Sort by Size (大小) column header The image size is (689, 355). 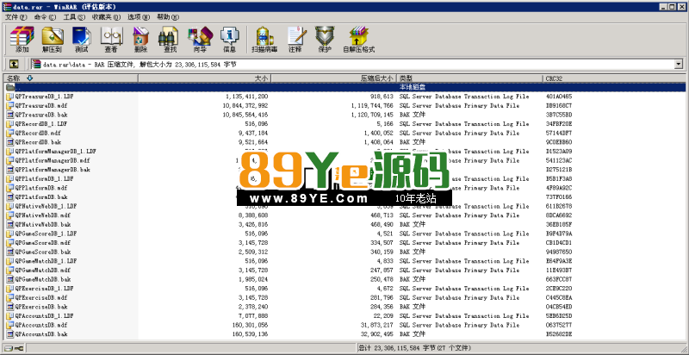(205, 78)
